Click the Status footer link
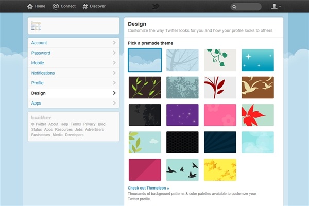The height and width of the screenshot is (206, 309). click(37, 129)
